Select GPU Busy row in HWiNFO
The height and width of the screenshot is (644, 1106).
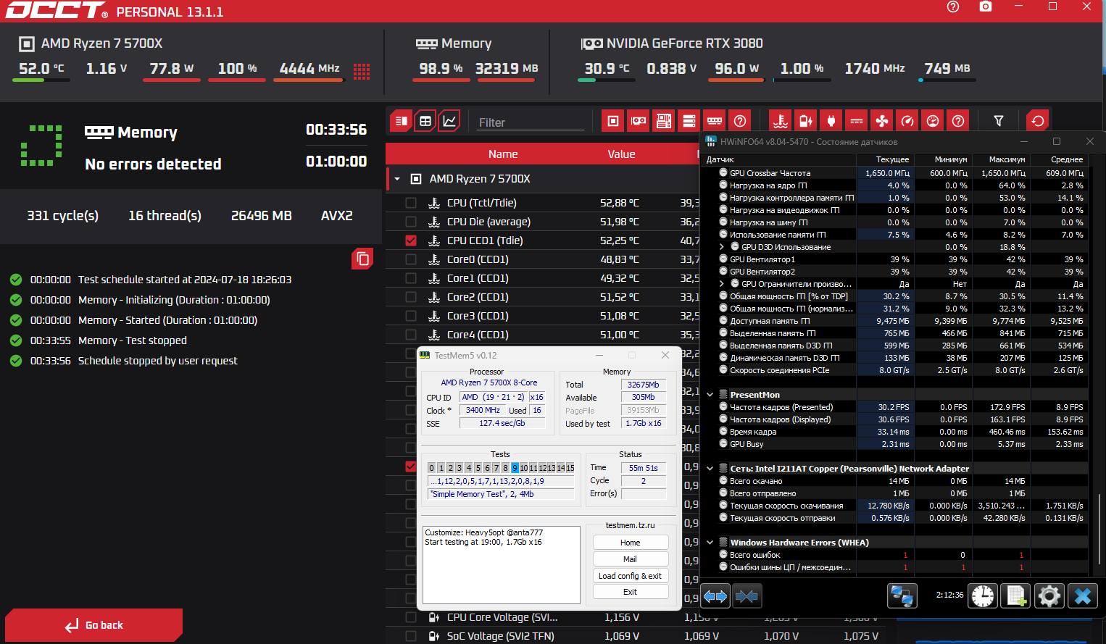coord(897,444)
